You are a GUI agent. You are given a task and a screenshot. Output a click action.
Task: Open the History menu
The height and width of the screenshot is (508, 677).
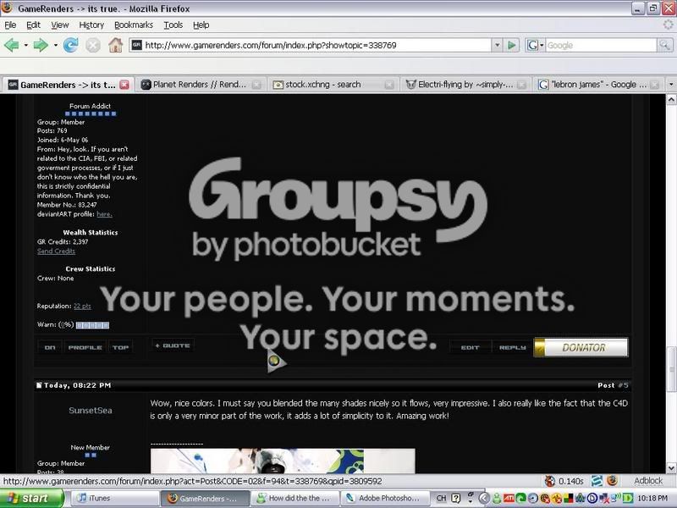[91, 25]
